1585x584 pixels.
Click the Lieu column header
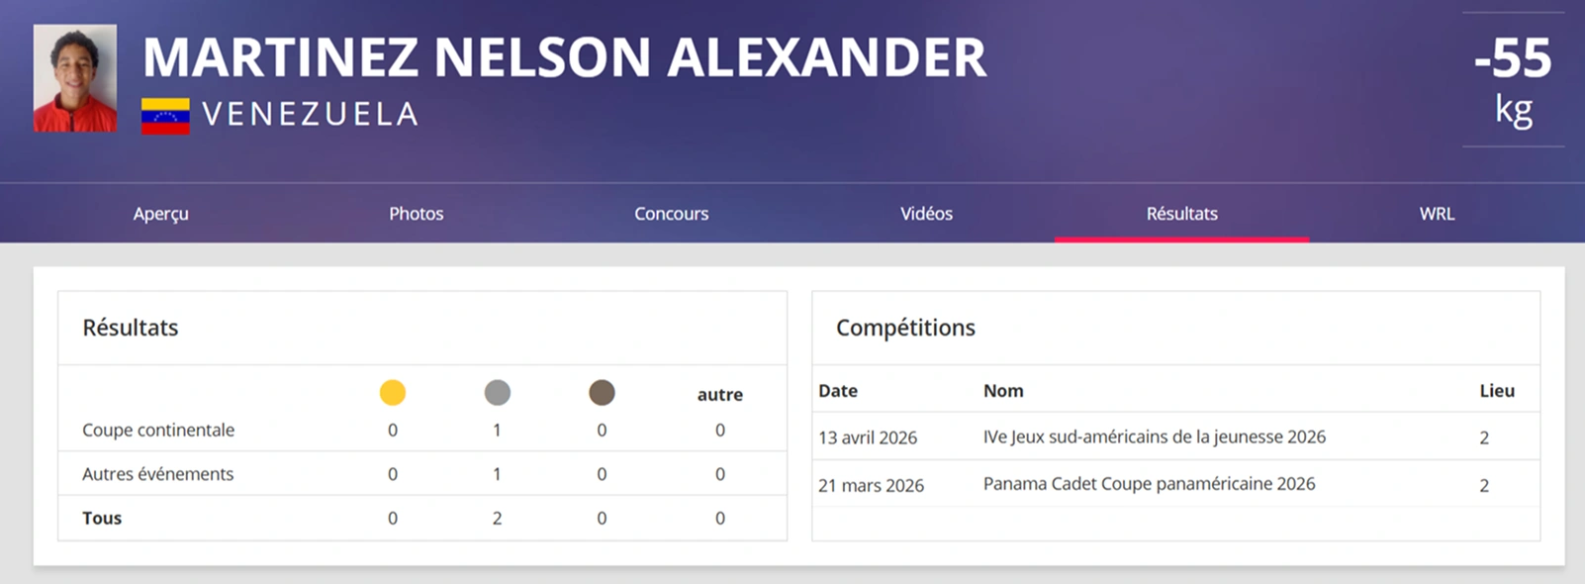pos(1497,391)
